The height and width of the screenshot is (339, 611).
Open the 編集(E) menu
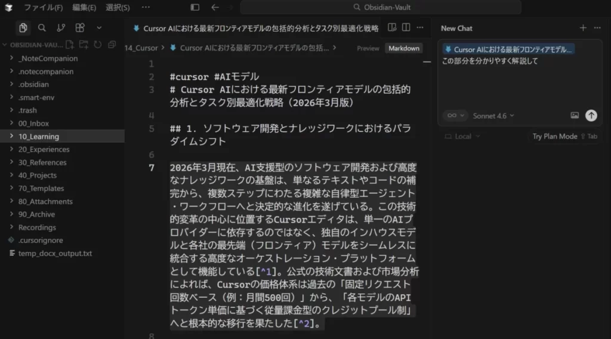coord(84,7)
